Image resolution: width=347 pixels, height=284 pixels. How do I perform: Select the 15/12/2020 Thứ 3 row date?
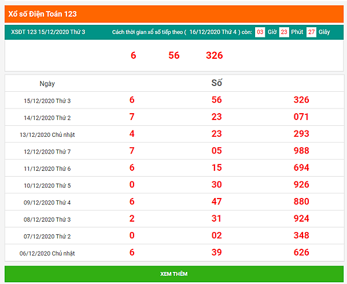click(47, 101)
